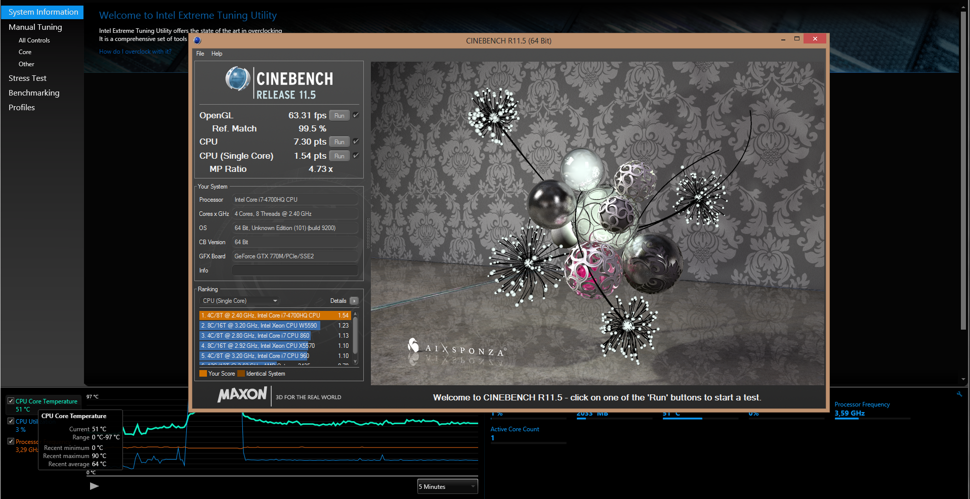
Task: Click the XTU main panel vertical scrollbar
Action: 963,172
